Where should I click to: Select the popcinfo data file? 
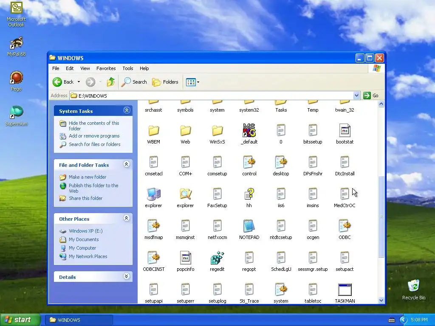185,258
